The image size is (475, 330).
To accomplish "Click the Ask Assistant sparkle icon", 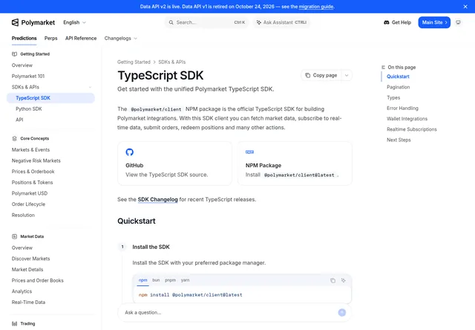I will 259,22.
